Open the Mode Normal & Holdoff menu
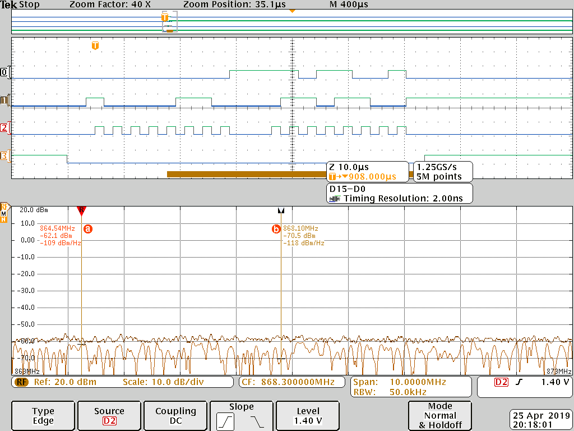574x431 pixels. 440,415
